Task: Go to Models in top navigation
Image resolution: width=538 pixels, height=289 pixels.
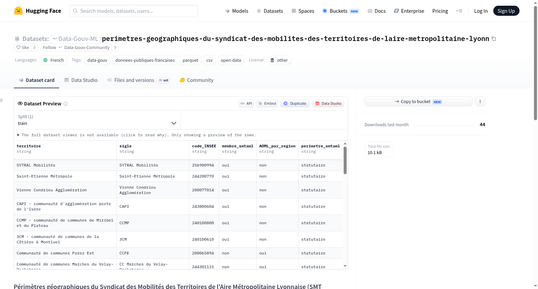Action: pyautogui.click(x=237, y=11)
